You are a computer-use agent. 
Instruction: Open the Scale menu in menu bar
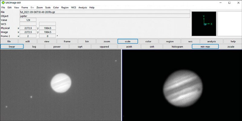tap(48, 7)
